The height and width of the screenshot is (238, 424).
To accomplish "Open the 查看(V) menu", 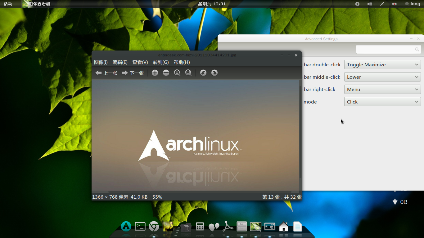I will tap(140, 62).
